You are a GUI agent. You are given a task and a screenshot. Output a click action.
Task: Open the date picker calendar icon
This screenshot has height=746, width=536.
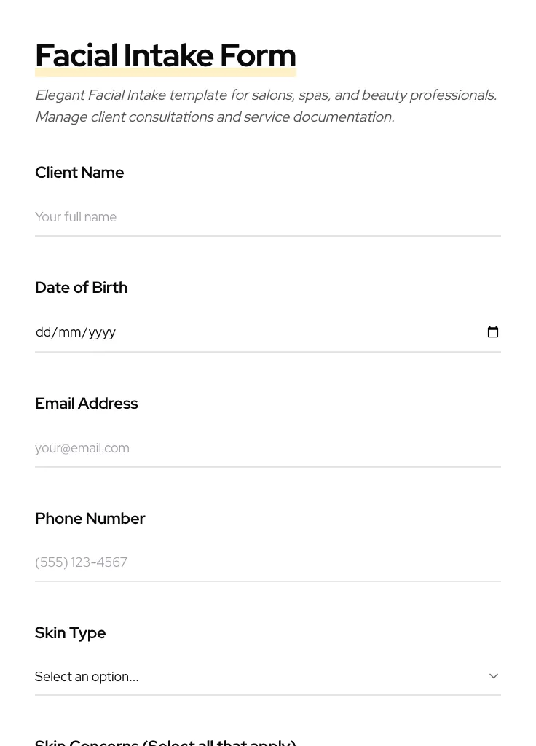coord(493,332)
